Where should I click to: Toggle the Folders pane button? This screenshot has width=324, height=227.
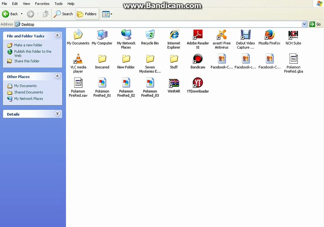(87, 14)
